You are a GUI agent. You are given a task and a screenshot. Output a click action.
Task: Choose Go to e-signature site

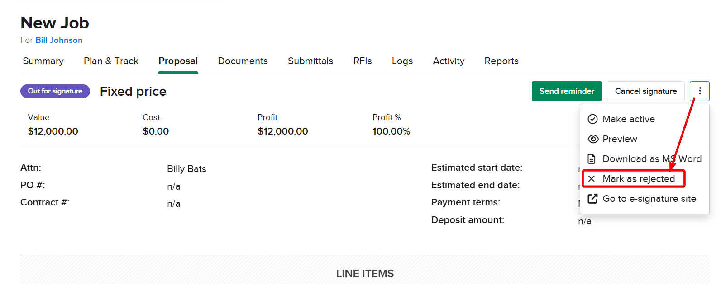click(x=649, y=199)
